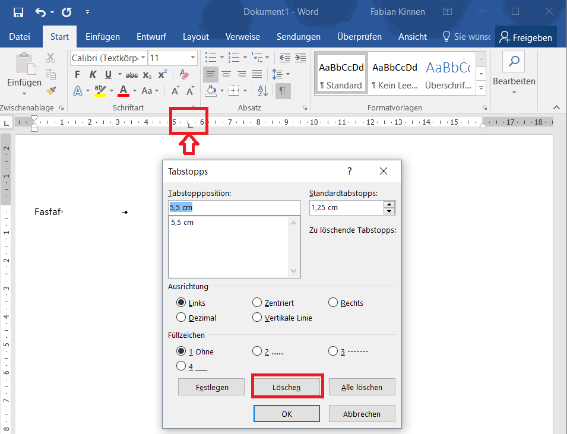The width and height of the screenshot is (567, 434).
Task: Click the Cut scissors icon
Action: click(50, 58)
